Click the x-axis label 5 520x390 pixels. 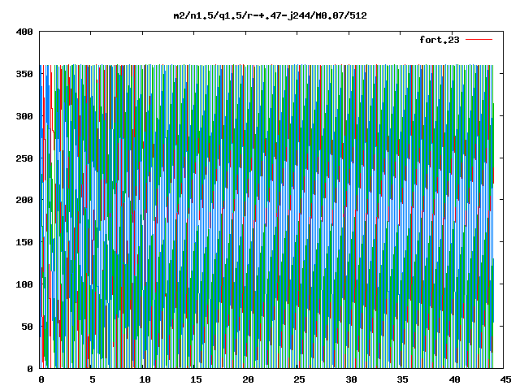(x=92, y=379)
